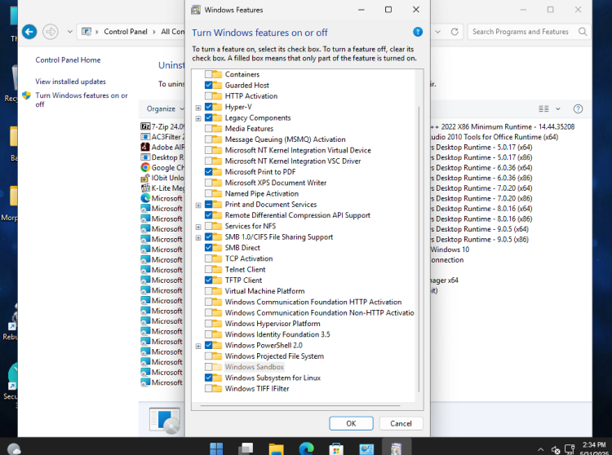The width and height of the screenshot is (612, 455).
Task: Open the Programs and Features help icon
Action: 578,108
